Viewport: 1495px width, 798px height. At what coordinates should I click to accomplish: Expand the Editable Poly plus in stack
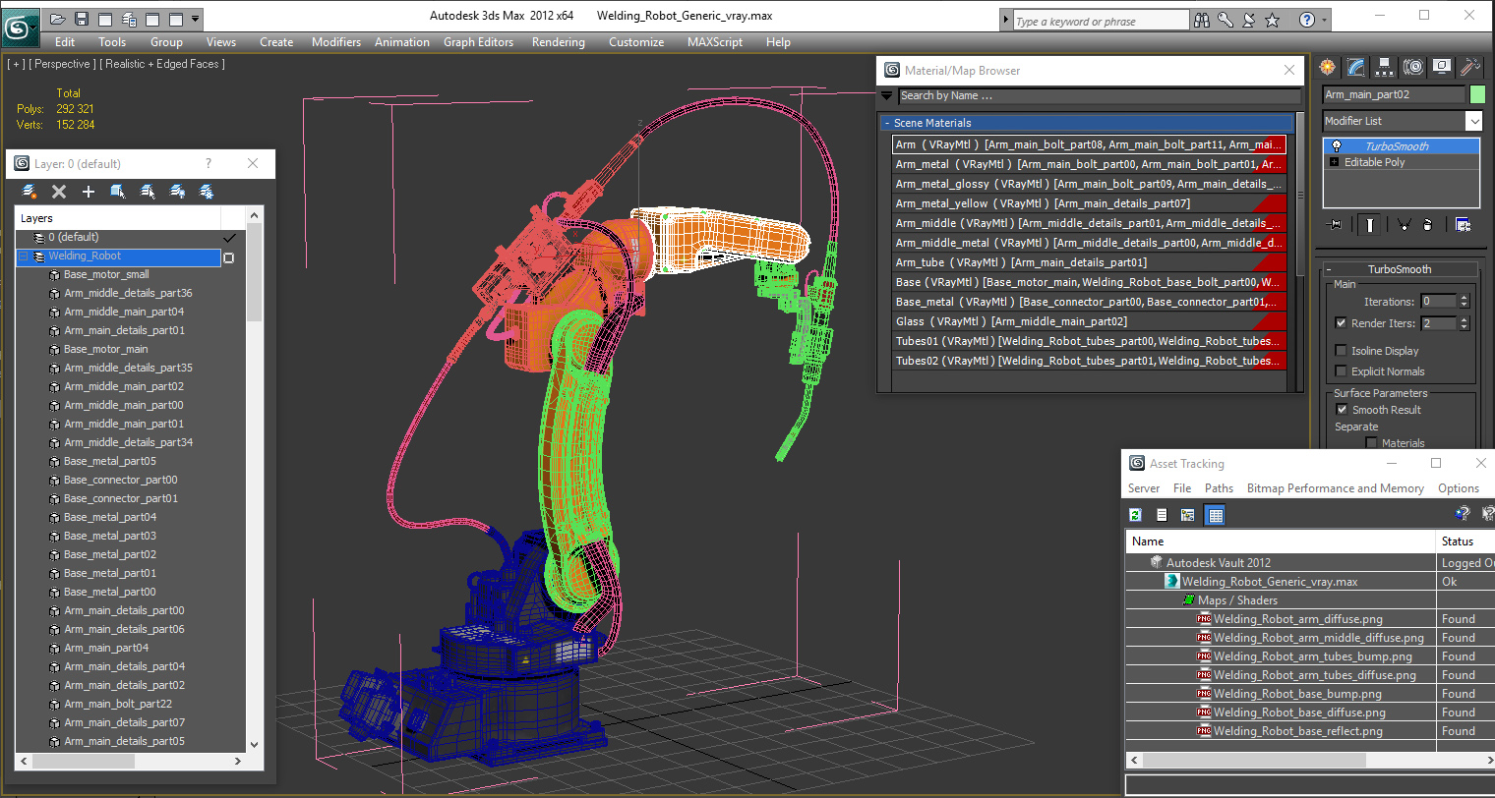tap(1335, 162)
